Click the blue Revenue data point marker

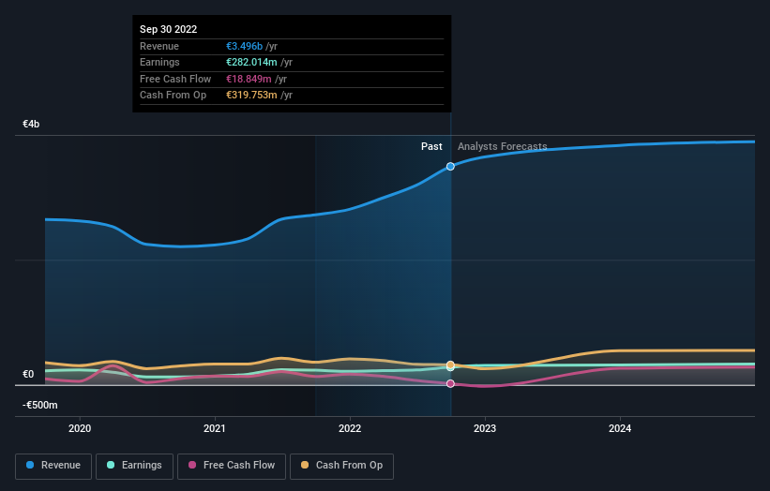pyautogui.click(x=450, y=167)
